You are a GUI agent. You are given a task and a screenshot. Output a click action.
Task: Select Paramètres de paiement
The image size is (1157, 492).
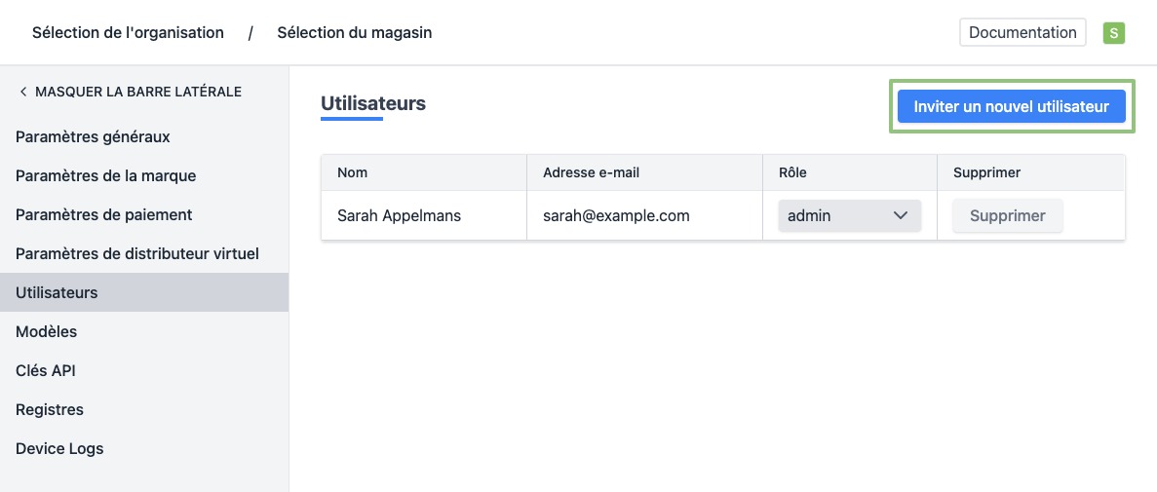104,214
